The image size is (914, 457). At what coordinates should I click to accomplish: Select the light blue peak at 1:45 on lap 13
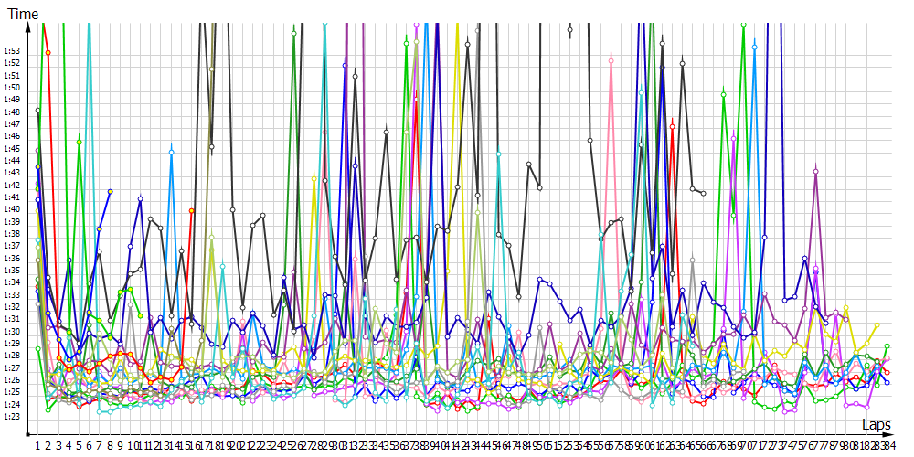tap(171, 150)
